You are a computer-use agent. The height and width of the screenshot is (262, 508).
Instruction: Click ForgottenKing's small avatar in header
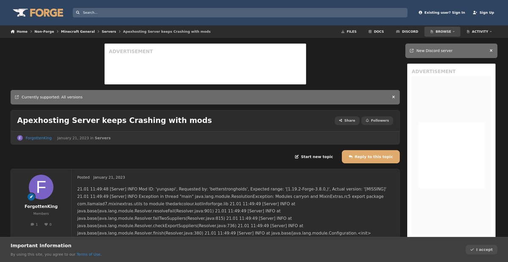point(20,138)
